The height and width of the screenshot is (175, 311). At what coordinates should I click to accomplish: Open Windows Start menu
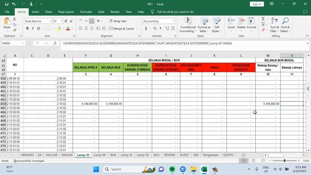[96, 169]
